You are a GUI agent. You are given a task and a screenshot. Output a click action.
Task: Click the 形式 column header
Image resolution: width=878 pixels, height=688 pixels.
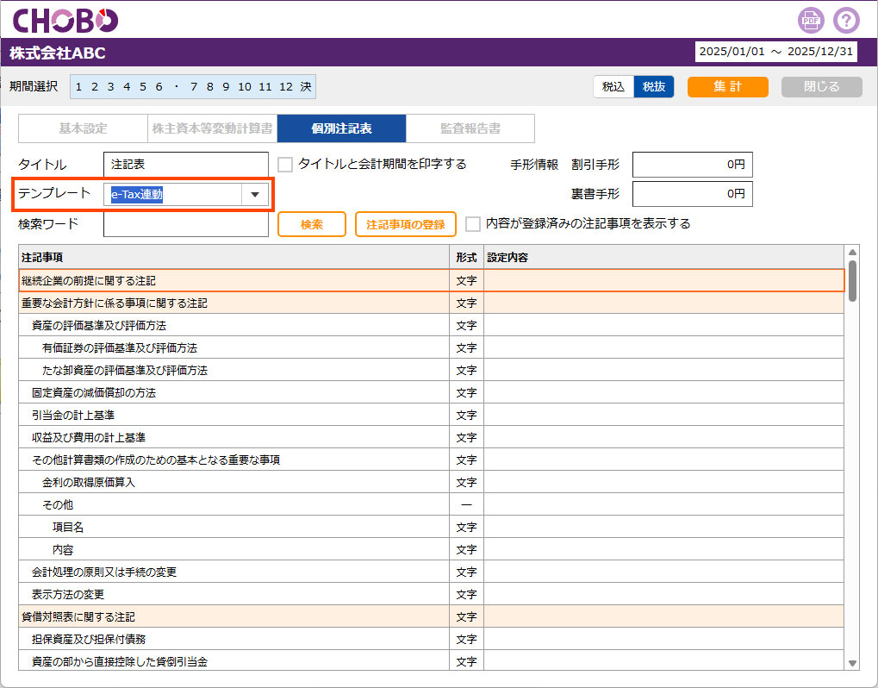(x=466, y=257)
